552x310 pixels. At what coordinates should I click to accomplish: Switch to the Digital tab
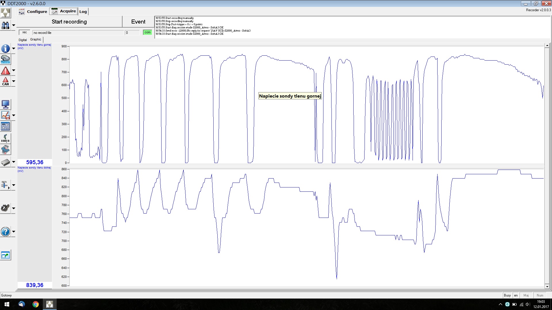[x=23, y=40]
